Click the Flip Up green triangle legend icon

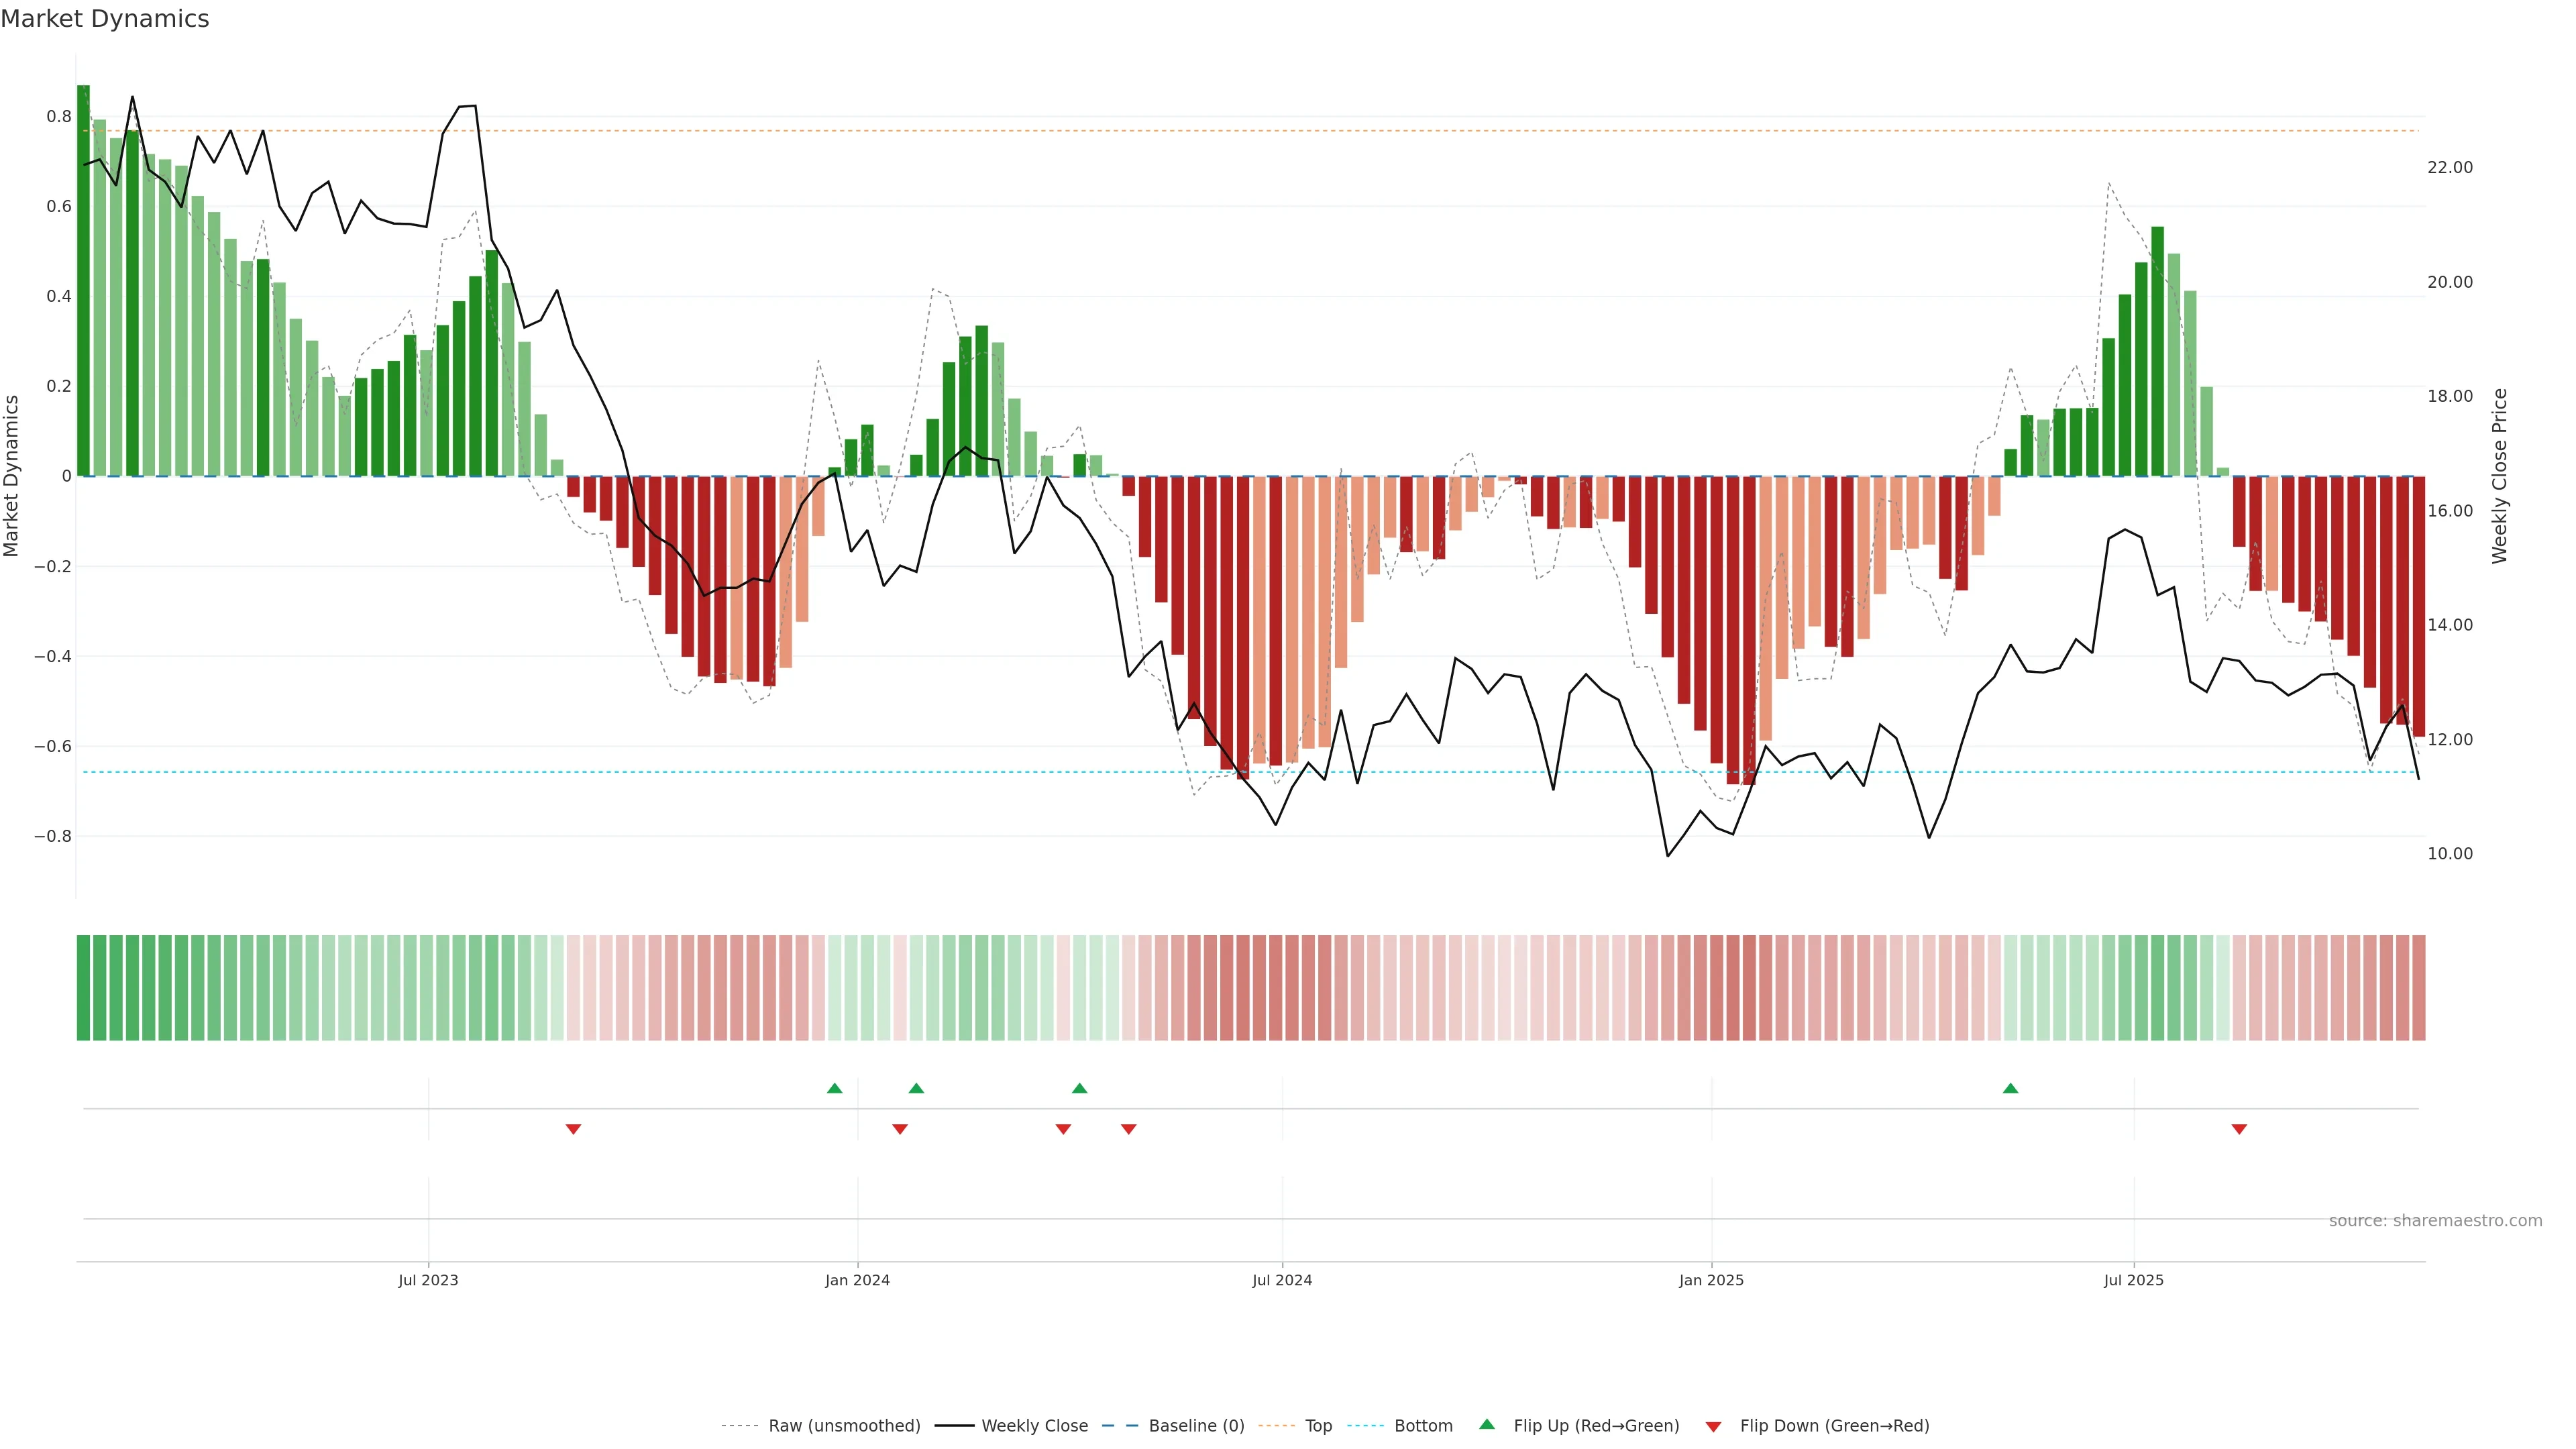coord(1486,1424)
